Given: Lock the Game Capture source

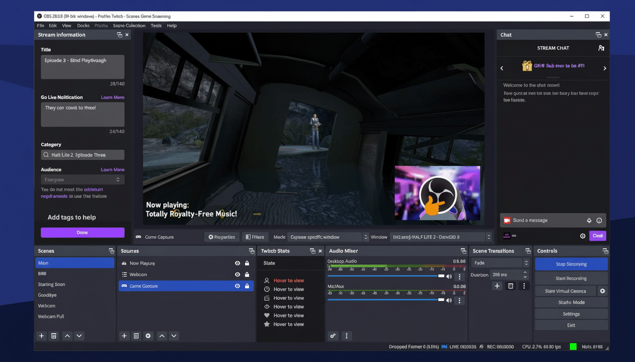Looking at the screenshot, I should pos(246,286).
